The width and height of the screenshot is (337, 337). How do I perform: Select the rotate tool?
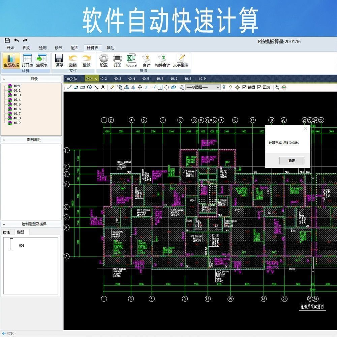pos(166,87)
